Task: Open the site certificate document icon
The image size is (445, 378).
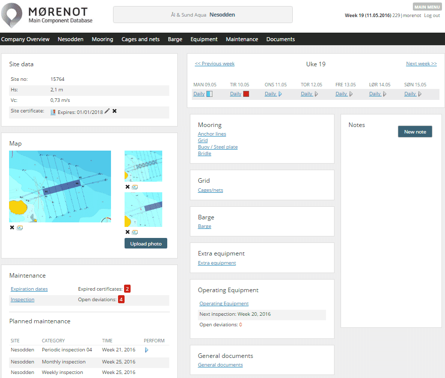Action: tap(53, 111)
